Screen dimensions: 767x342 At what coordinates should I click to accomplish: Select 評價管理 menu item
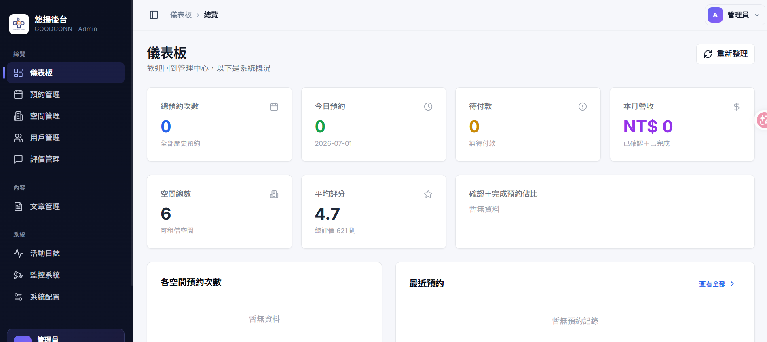coord(66,159)
